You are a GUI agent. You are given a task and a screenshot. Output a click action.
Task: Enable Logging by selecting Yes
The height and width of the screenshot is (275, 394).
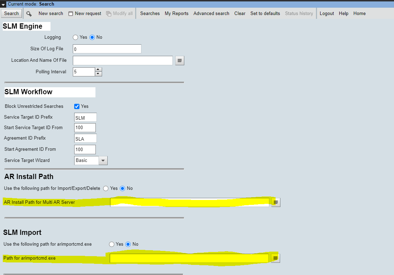pos(75,37)
